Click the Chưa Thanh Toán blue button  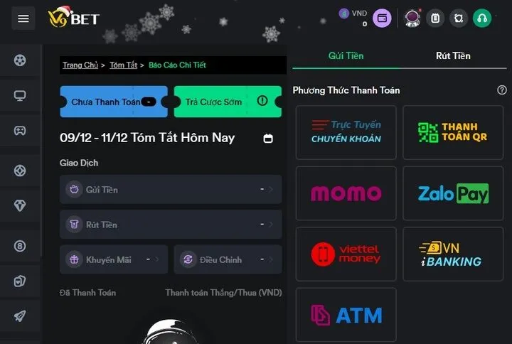[114, 102]
